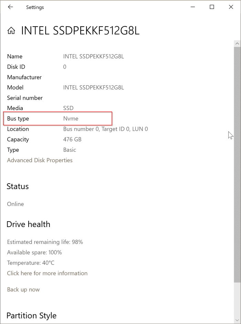
Task: Click the Settings window title text
Action: [35, 7]
